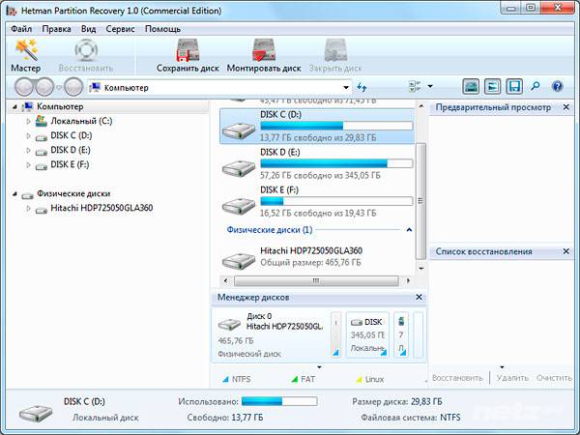
Task: Click the Монтировать диск toolbar icon
Action: 264,55
